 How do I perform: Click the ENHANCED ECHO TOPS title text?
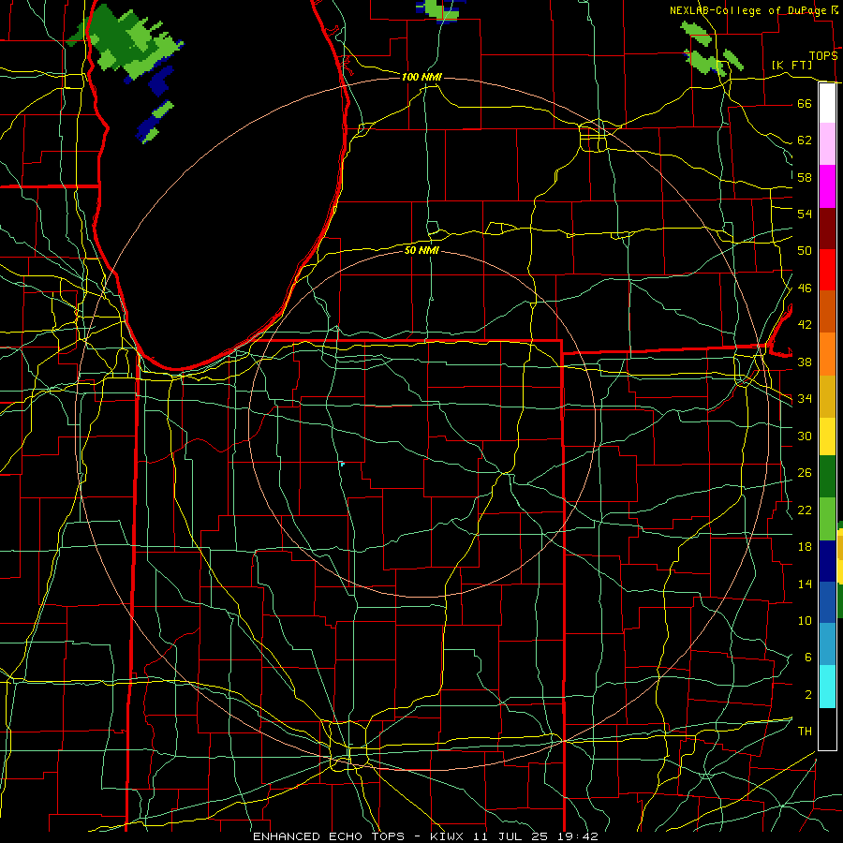pos(329,836)
